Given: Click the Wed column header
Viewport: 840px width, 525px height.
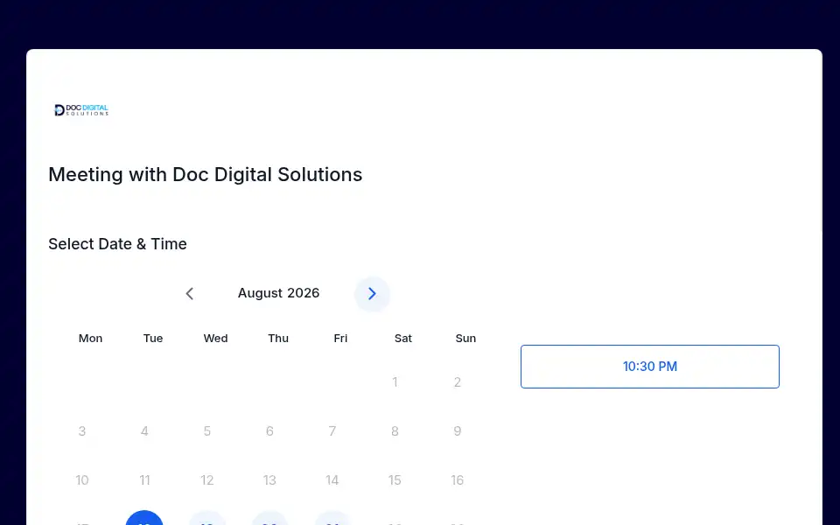Looking at the screenshot, I should pos(215,338).
